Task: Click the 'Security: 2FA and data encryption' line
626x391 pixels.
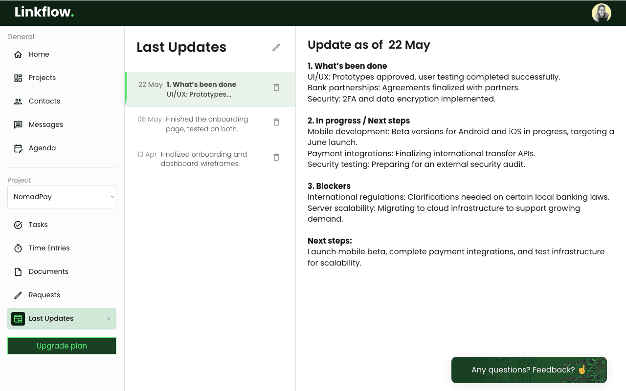Action: coord(402,99)
